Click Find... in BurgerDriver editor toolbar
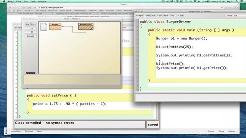The height and width of the screenshot is (138, 246). tap(173, 16)
